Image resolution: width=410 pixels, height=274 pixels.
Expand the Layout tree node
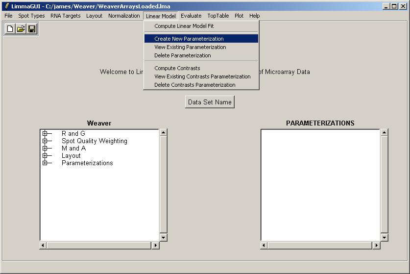coord(45,156)
